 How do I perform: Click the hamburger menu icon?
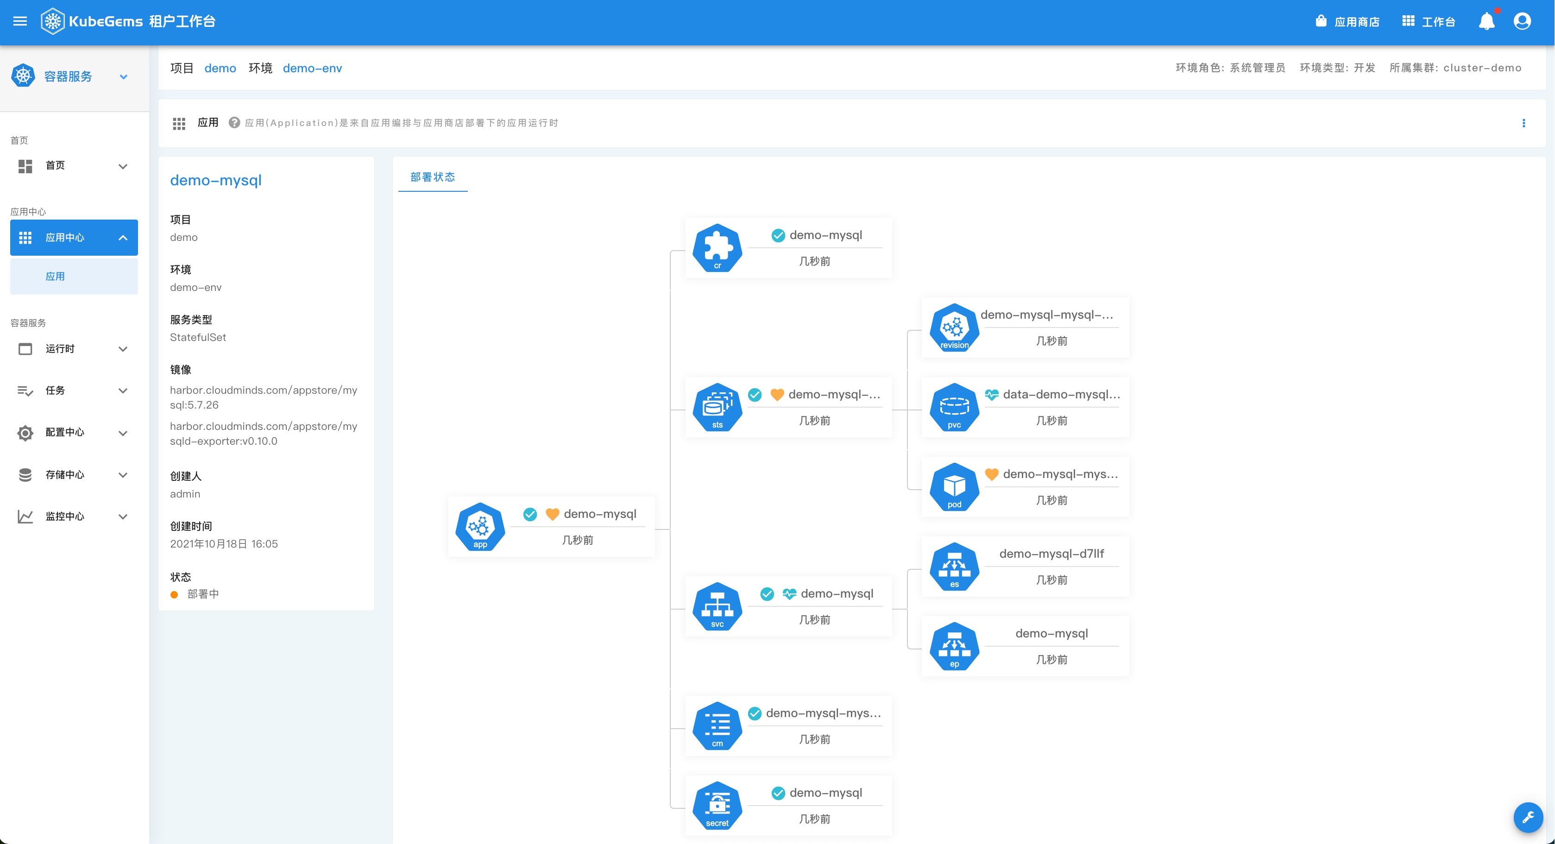(x=20, y=22)
